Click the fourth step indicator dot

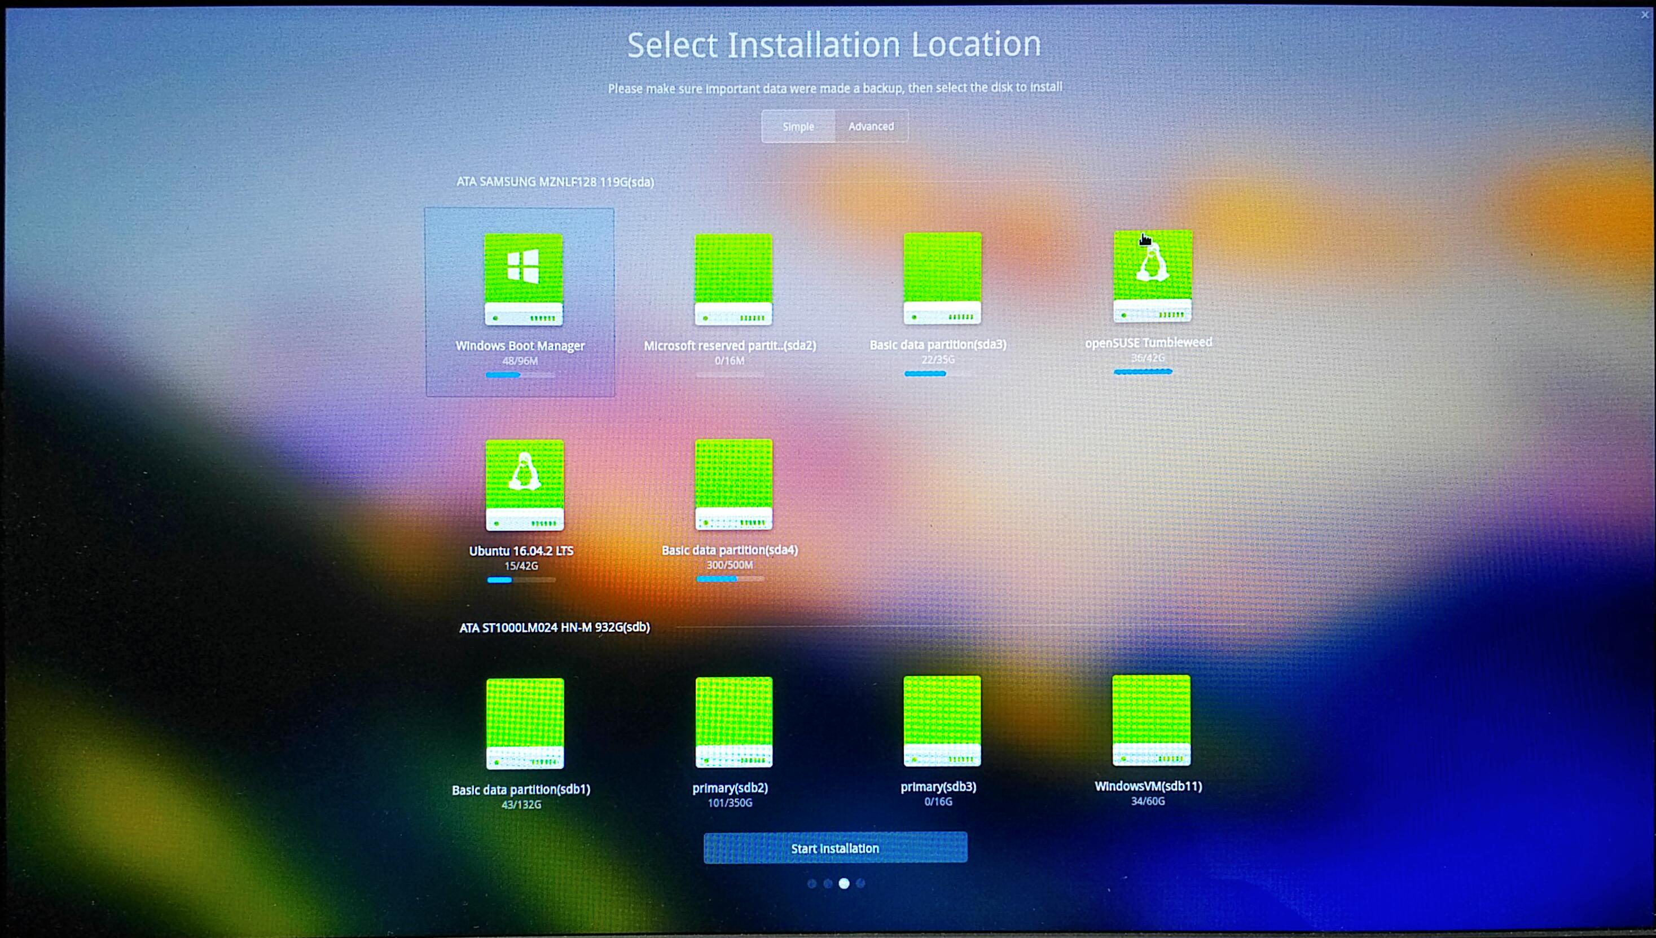pyautogui.click(x=861, y=883)
